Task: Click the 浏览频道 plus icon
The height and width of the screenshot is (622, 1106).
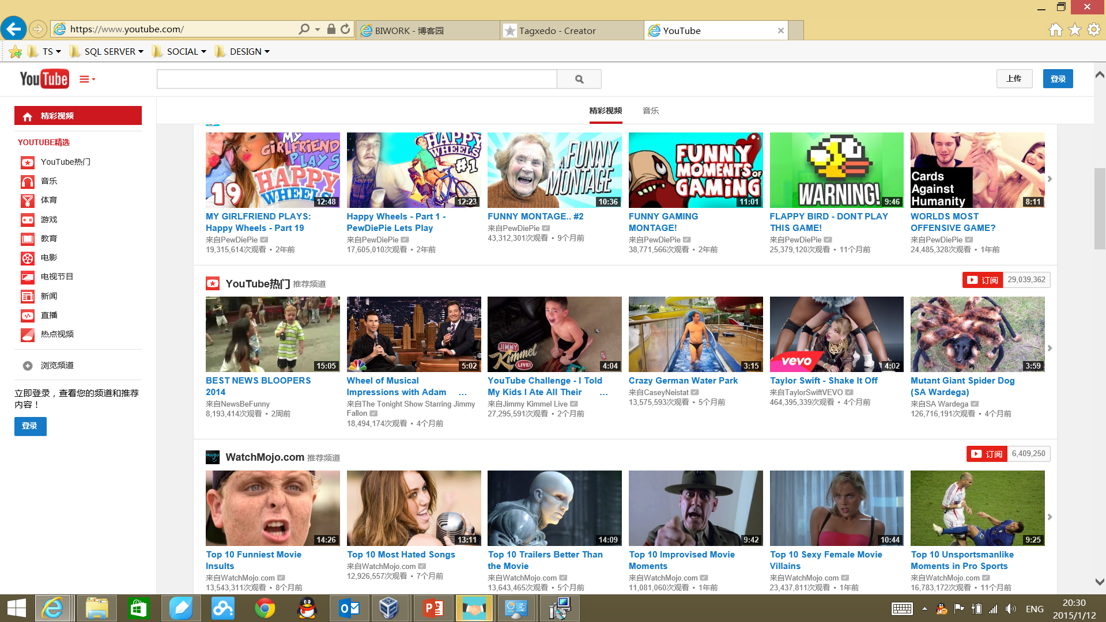Action: point(28,366)
